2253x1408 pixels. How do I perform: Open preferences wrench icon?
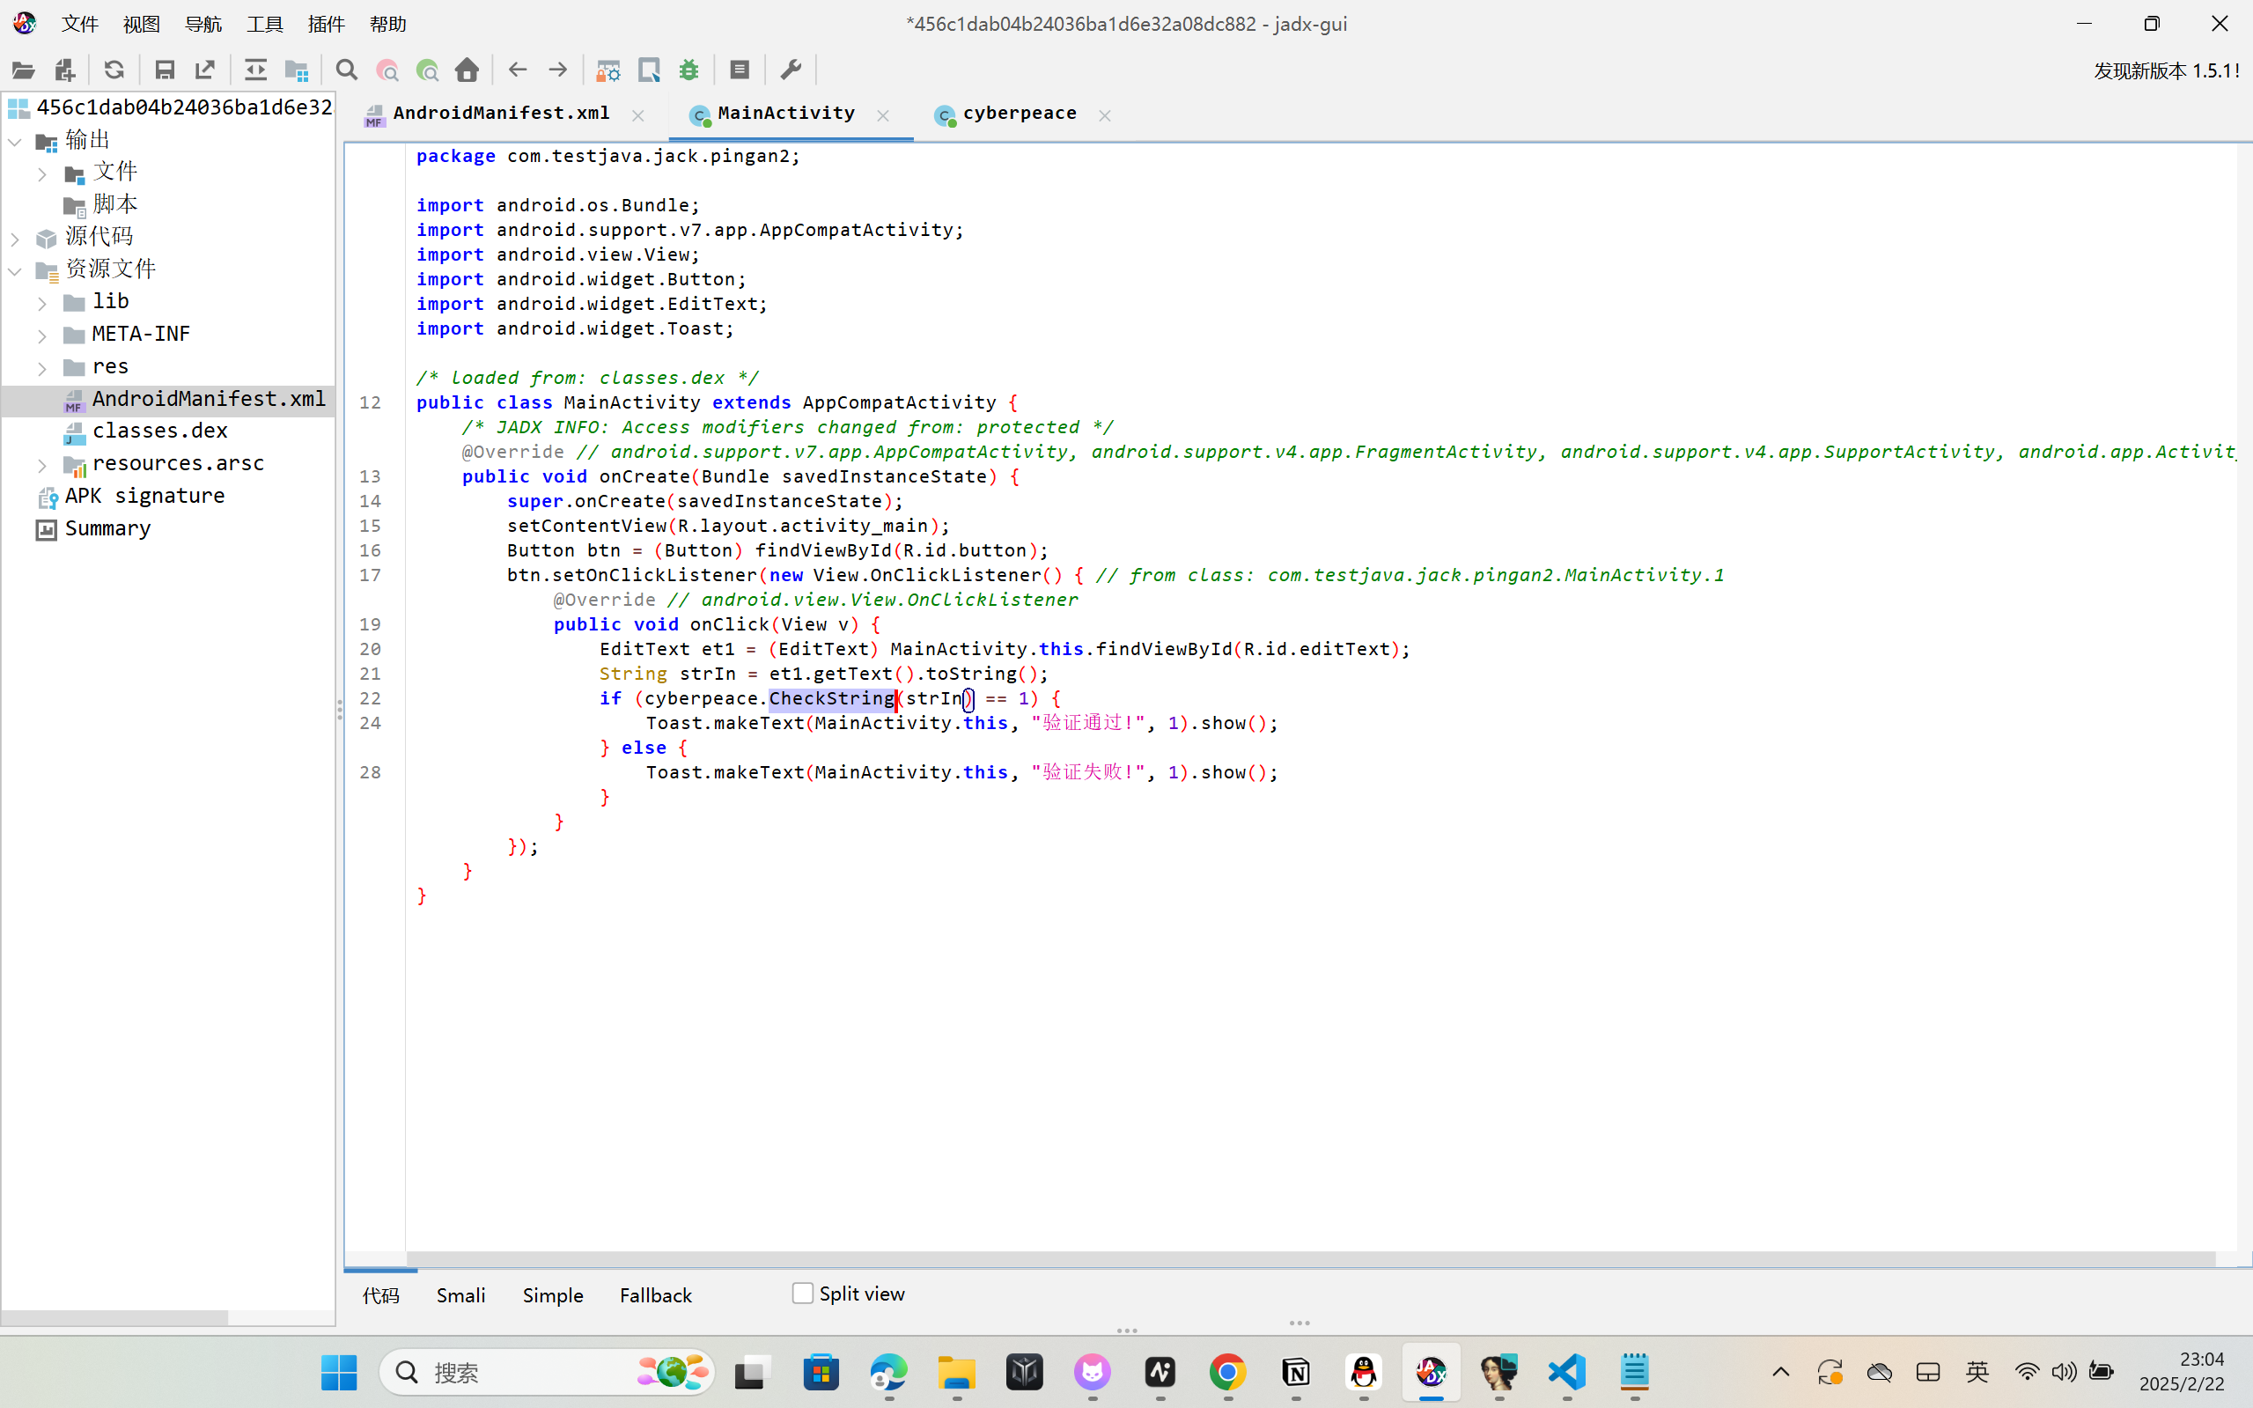point(791,70)
